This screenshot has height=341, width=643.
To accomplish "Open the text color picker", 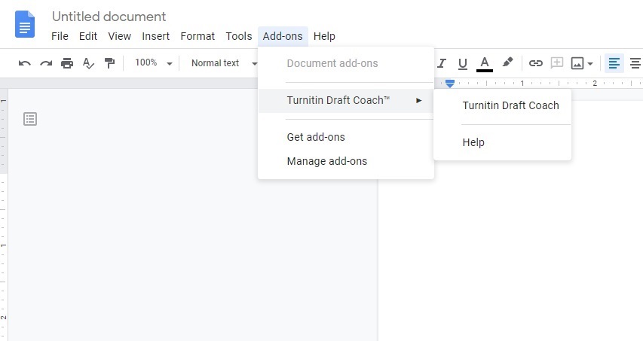I will pos(485,63).
